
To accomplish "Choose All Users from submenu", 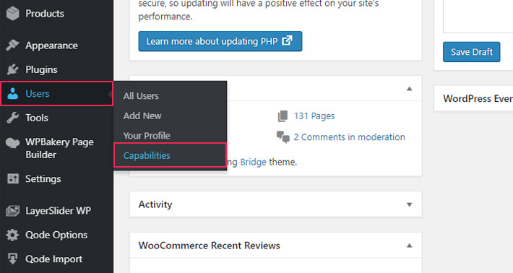I will click(141, 96).
